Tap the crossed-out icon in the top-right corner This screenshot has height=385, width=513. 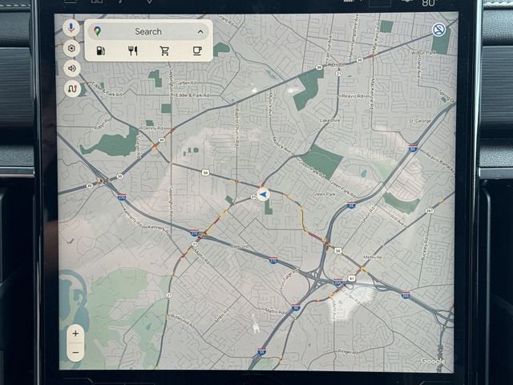[x=438, y=29]
